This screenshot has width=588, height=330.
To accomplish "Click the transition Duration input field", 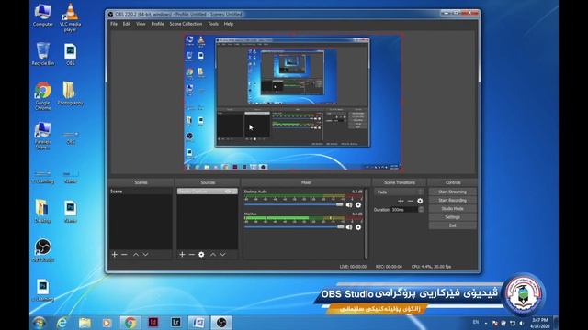I will click(x=404, y=210).
